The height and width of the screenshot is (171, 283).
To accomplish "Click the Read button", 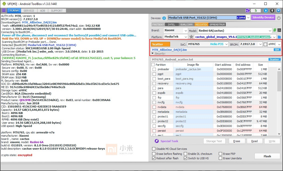I will [255, 141].
